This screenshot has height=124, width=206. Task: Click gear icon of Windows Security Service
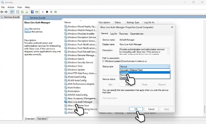pos(66,62)
